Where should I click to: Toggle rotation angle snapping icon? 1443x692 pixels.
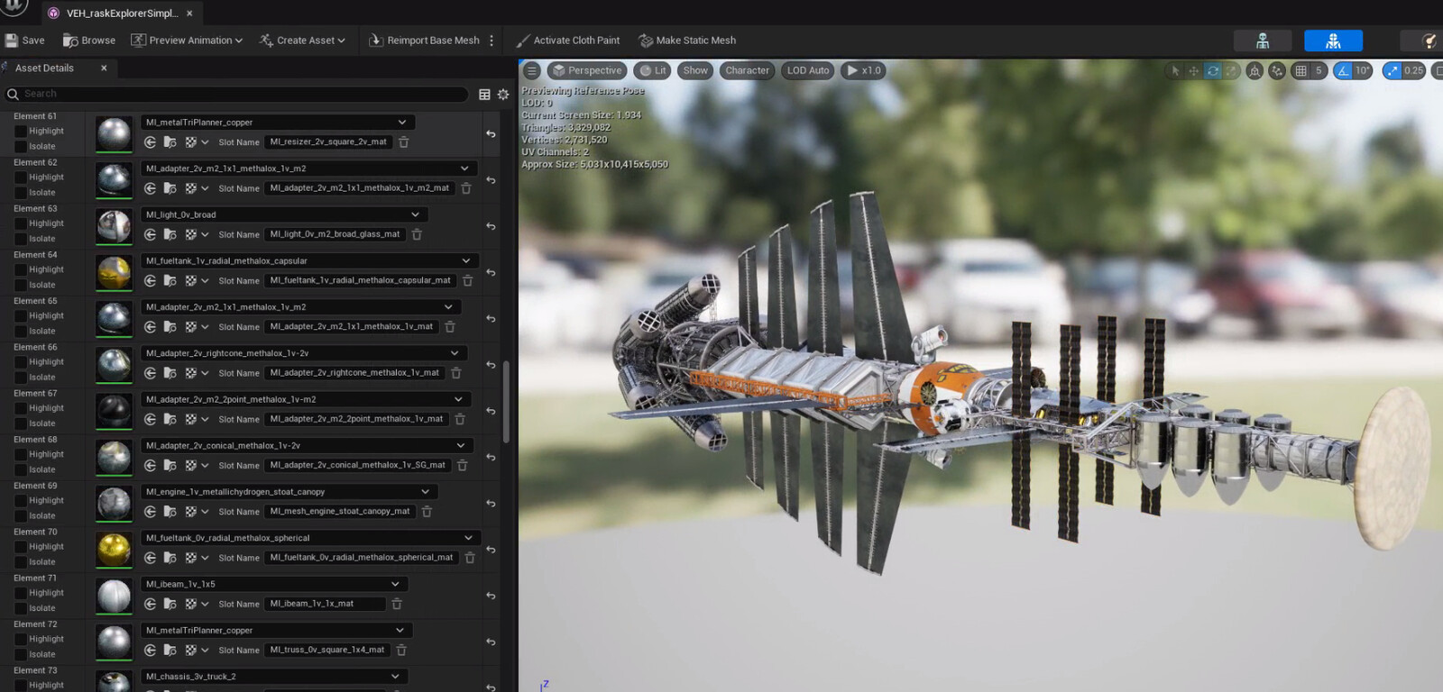(x=1343, y=70)
